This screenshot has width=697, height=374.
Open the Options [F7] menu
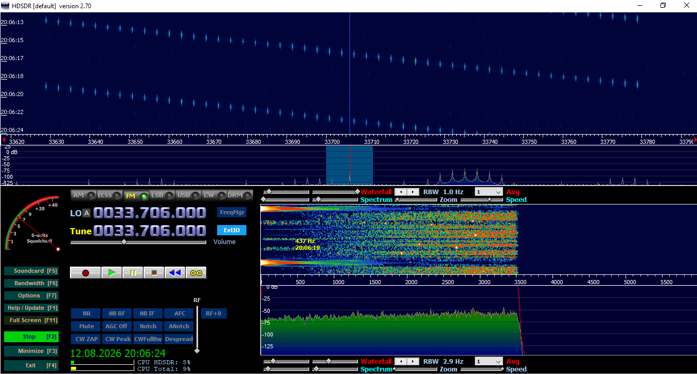(x=31, y=295)
